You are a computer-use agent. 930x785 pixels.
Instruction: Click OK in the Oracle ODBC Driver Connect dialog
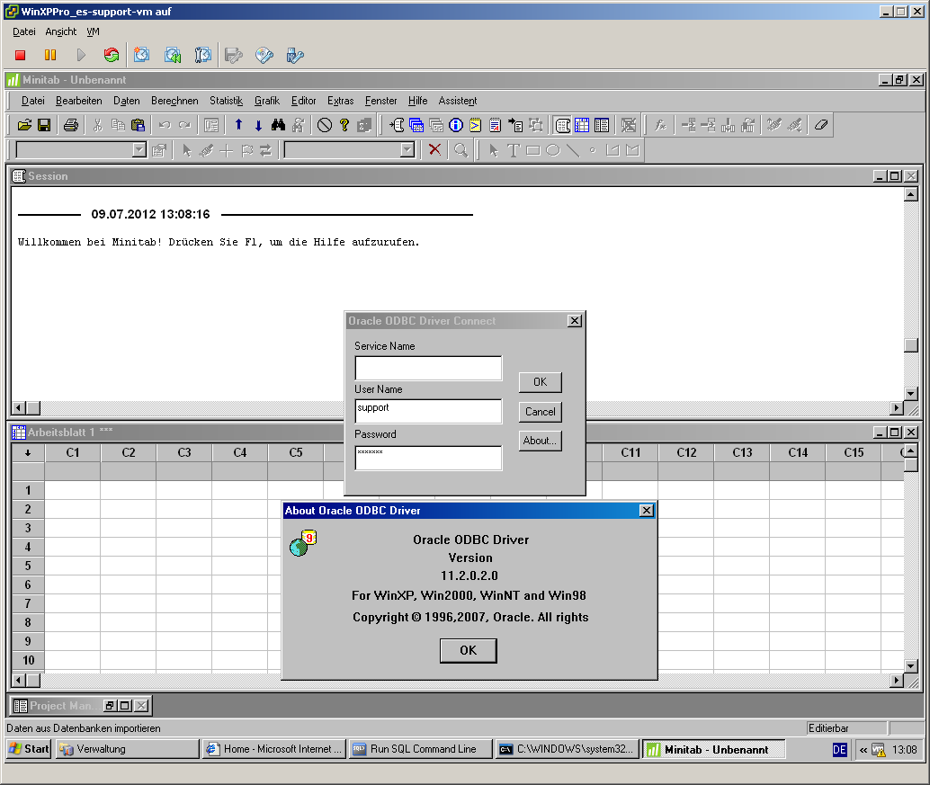(x=540, y=382)
